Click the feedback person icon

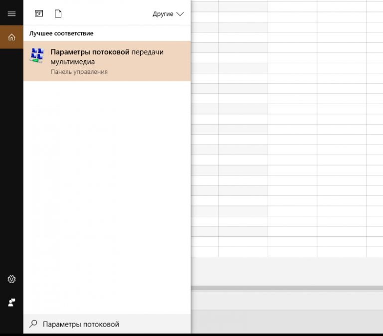(x=11, y=303)
